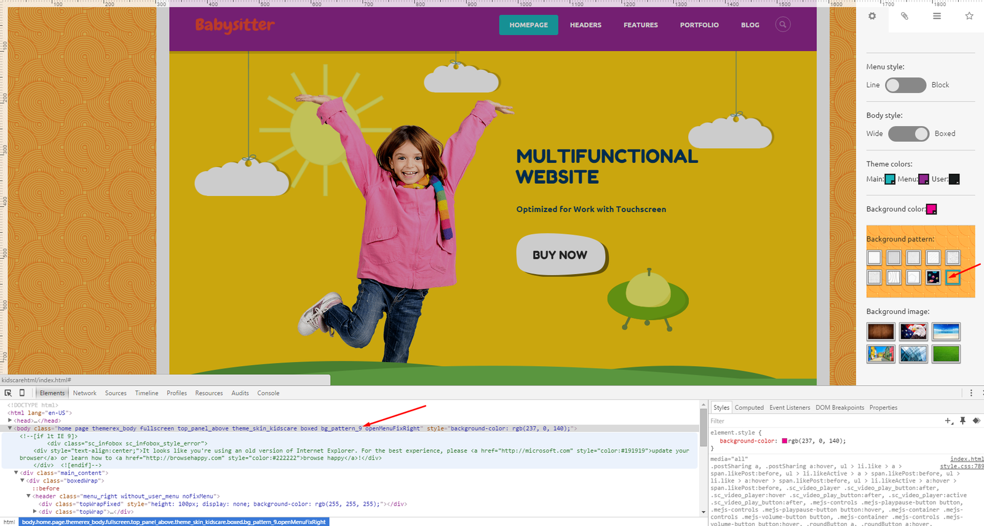Expand the topWrap div node
Image resolution: width=984 pixels, height=526 pixels.
tap(35, 511)
